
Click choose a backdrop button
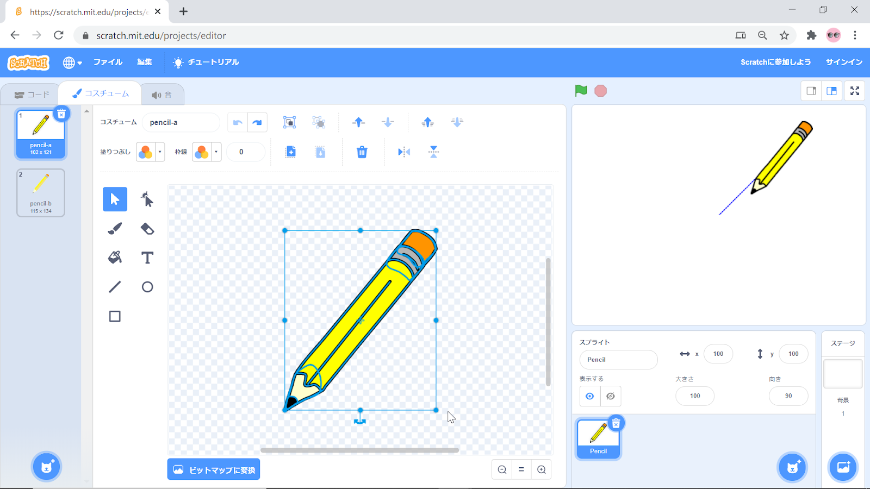[843, 467]
